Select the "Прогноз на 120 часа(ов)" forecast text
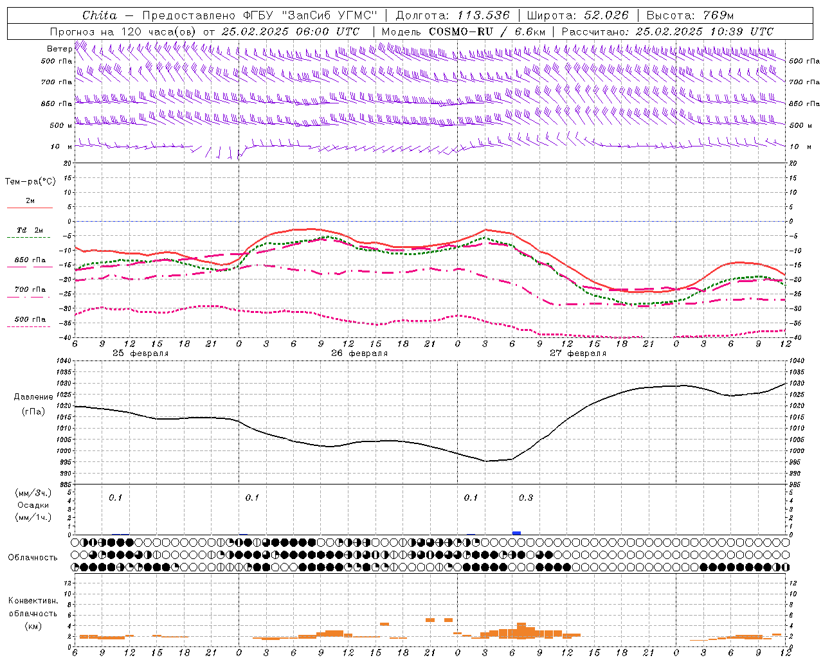The width and height of the screenshot is (823, 658). [124, 31]
